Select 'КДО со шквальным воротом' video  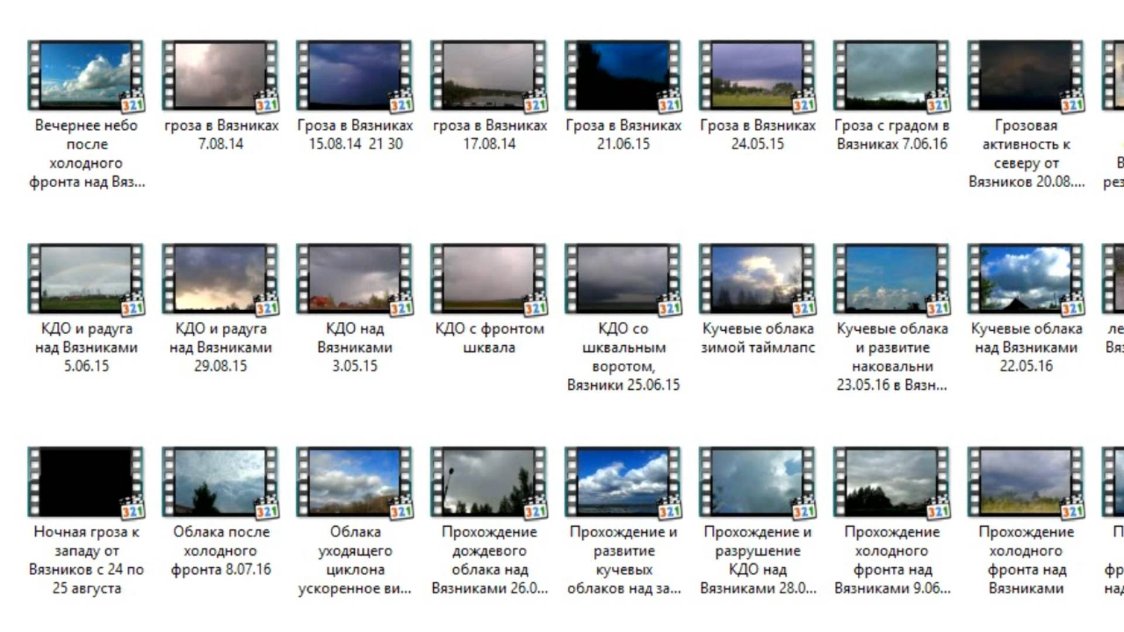(623, 279)
